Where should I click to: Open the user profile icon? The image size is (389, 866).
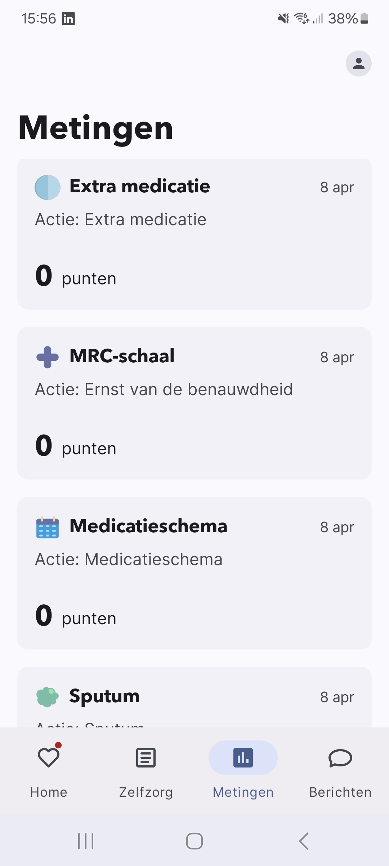358,64
